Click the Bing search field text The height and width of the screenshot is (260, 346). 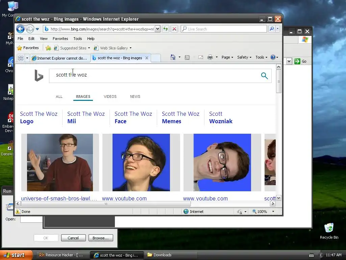pyautogui.click(x=71, y=75)
